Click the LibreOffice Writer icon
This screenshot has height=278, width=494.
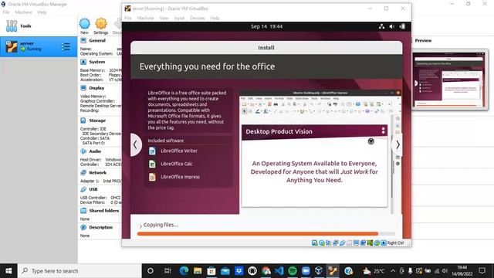pyautogui.click(x=152, y=151)
